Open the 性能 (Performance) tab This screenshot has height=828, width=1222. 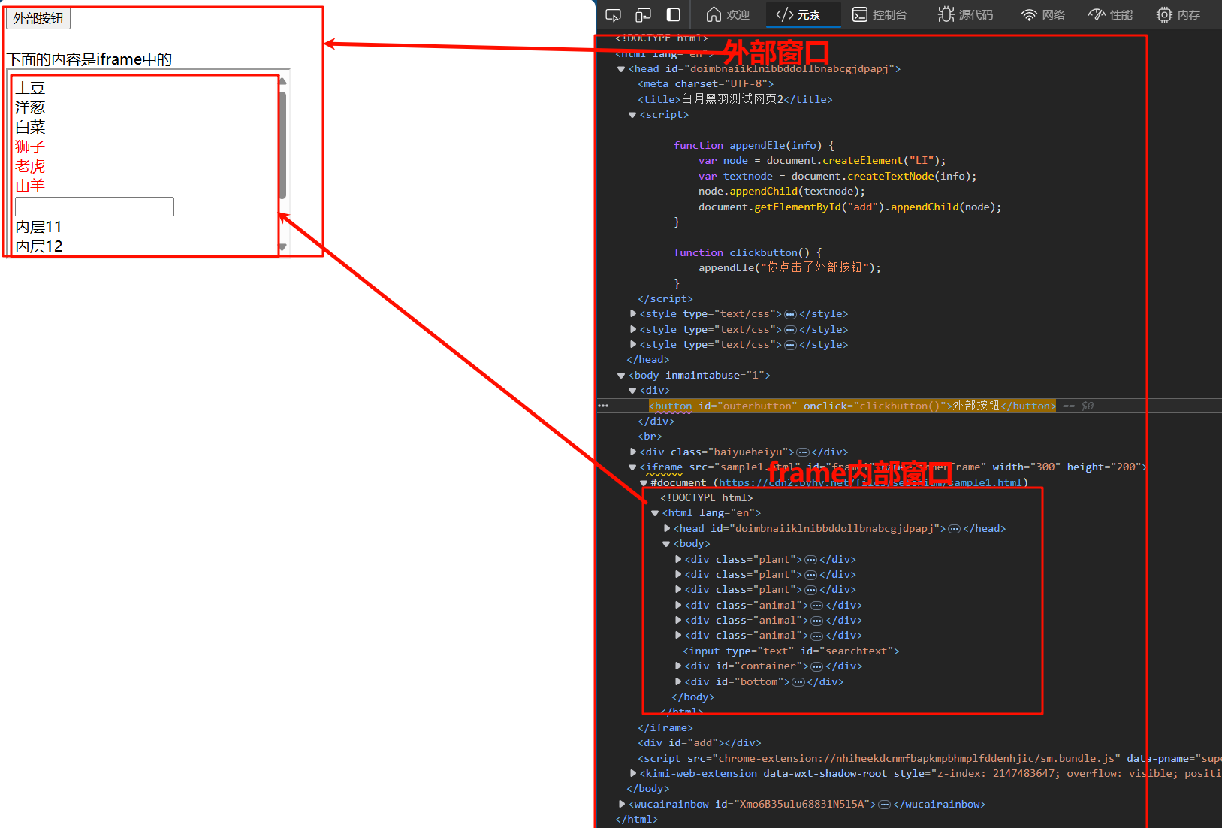1111,15
